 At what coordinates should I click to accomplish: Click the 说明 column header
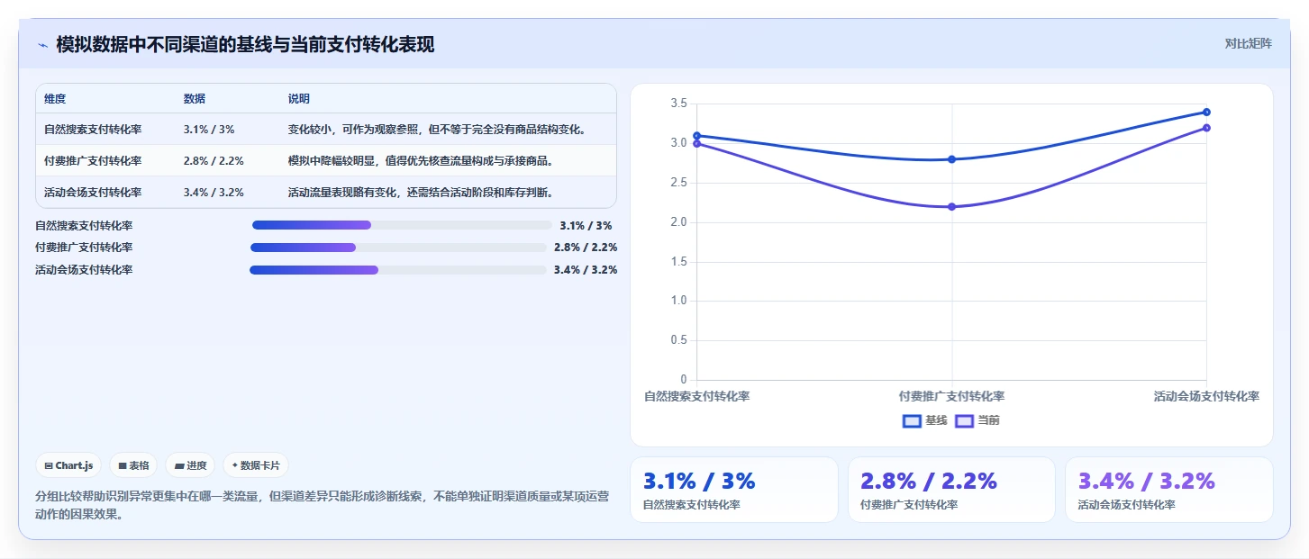click(x=299, y=99)
